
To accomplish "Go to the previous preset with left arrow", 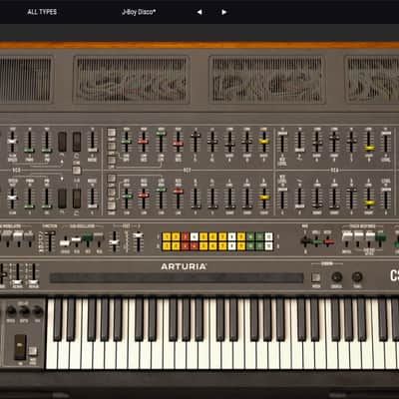I will point(199,12).
